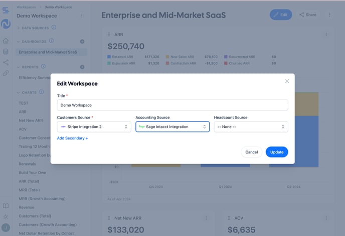
Task: Click the ACV card drag handle
Action: (x=229, y=218)
